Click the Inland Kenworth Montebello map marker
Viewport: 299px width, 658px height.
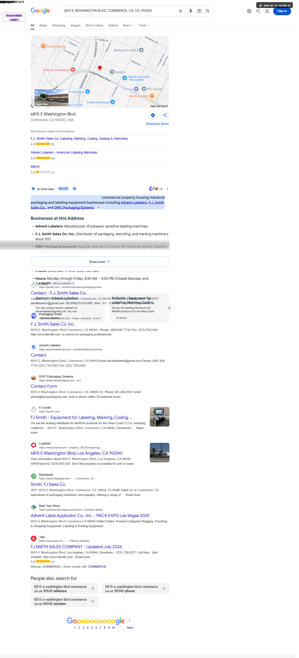124,78
